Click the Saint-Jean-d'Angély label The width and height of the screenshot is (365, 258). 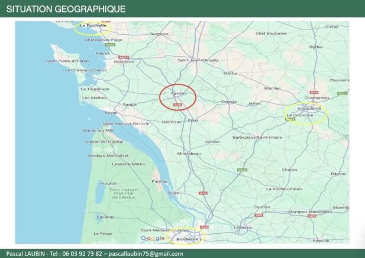tap(198, 60)
